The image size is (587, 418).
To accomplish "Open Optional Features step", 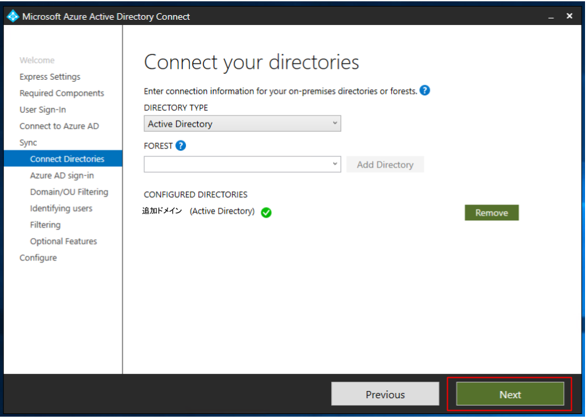I will 63,241.
